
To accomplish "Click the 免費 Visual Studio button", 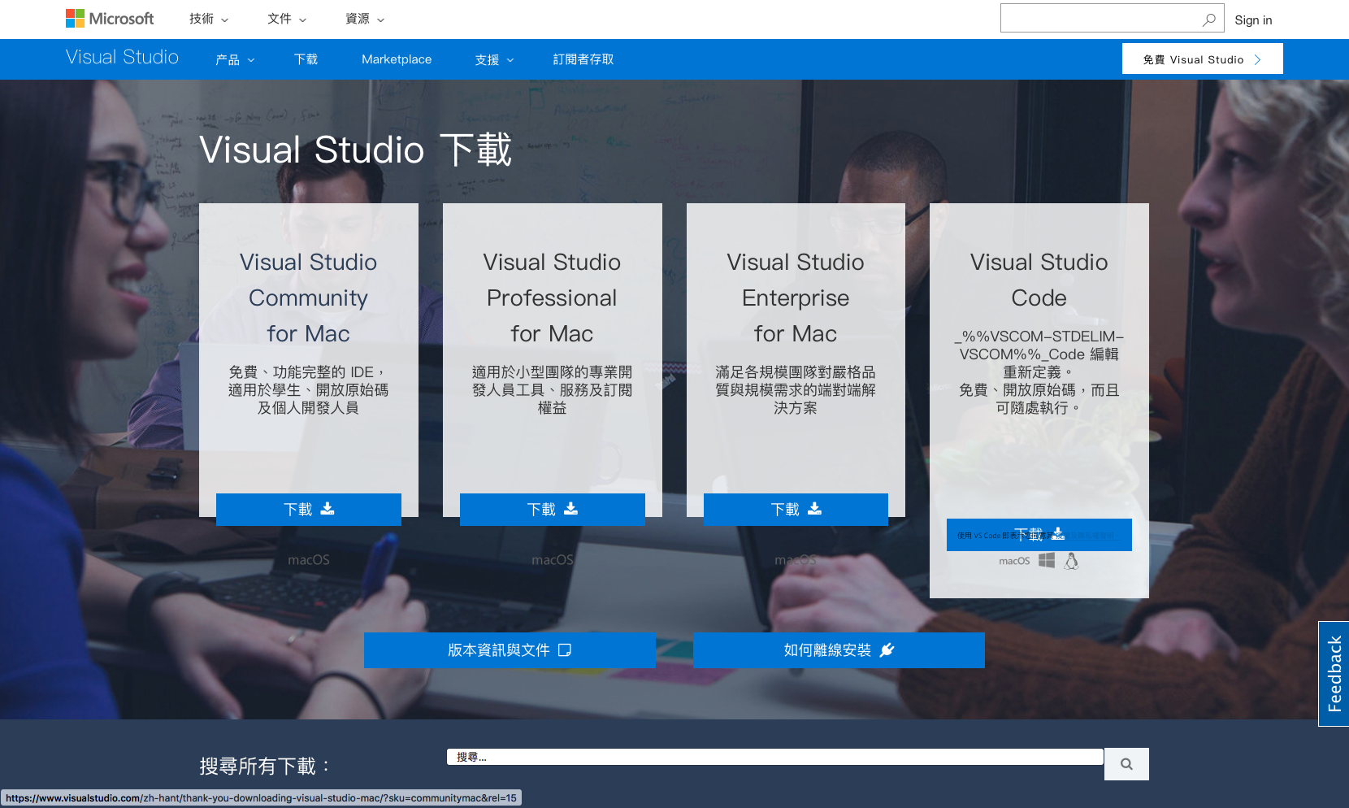I will pos(1202,59).
